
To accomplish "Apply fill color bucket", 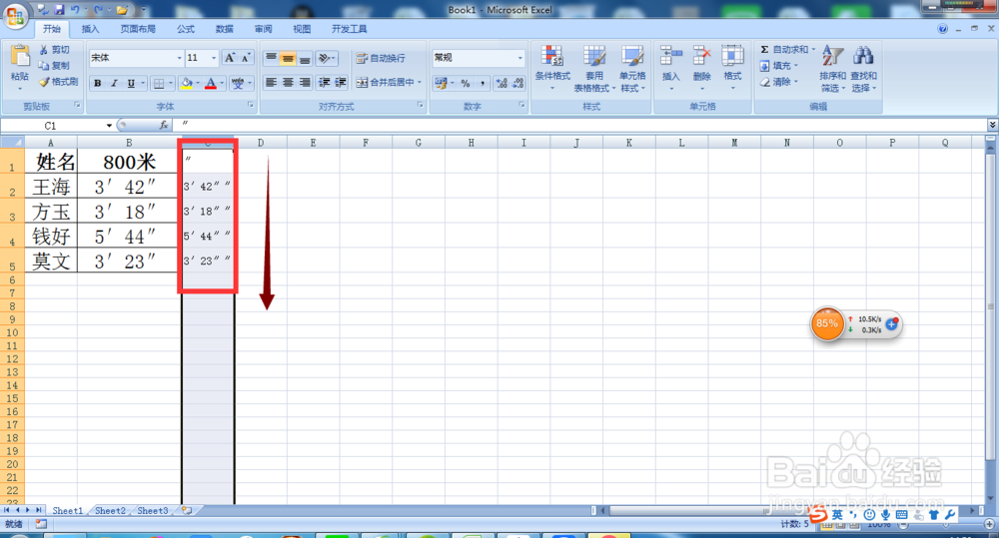I will tap(187, 83).
